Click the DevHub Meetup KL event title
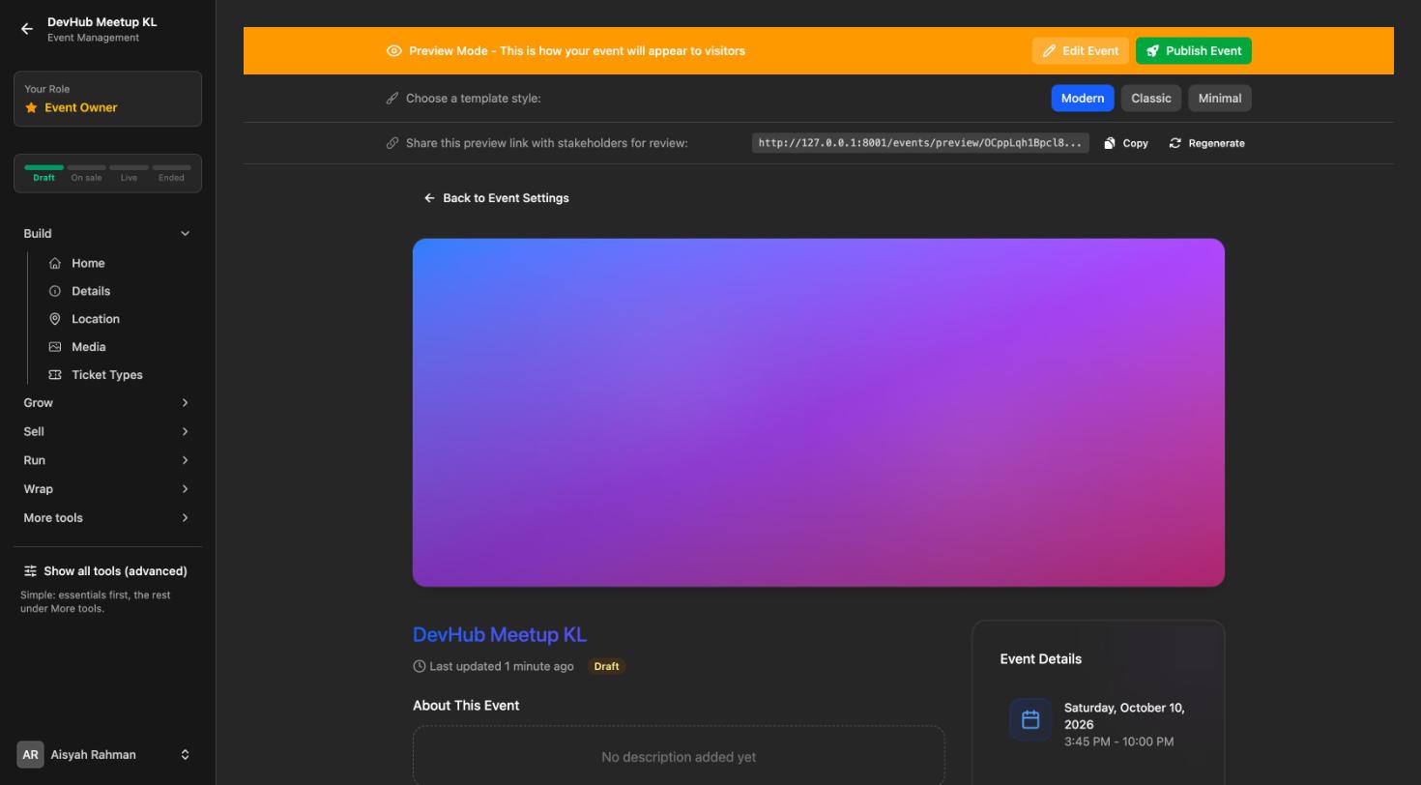Screen dimensions: 1421x785 (500, 635)
